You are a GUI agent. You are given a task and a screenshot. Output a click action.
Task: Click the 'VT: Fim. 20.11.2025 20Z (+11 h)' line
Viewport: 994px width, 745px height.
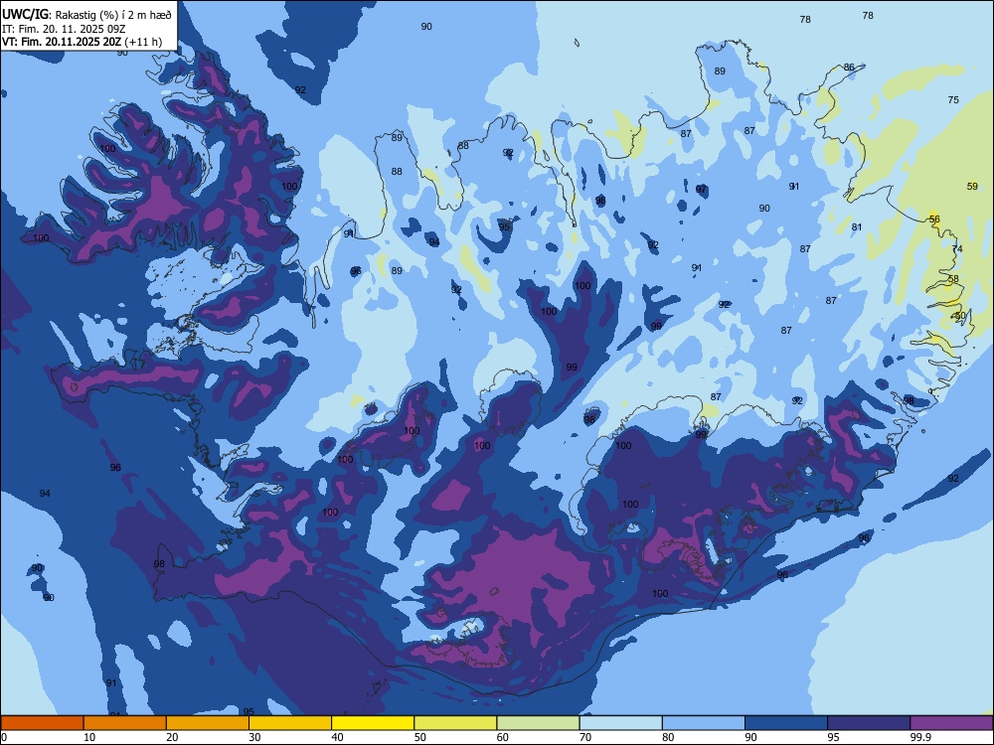pos(82,42)
